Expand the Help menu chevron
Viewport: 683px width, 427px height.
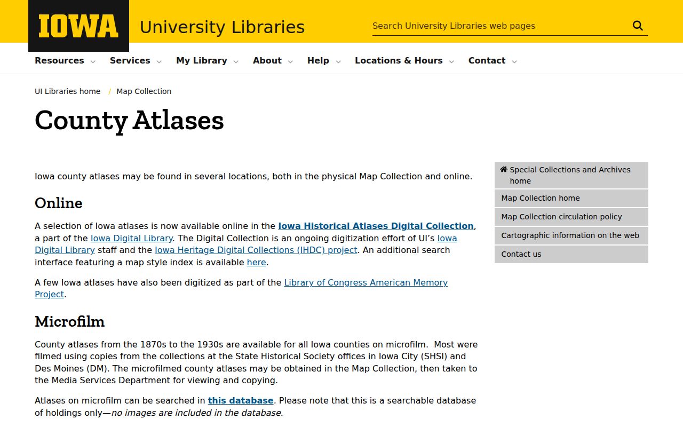(338, 61)
